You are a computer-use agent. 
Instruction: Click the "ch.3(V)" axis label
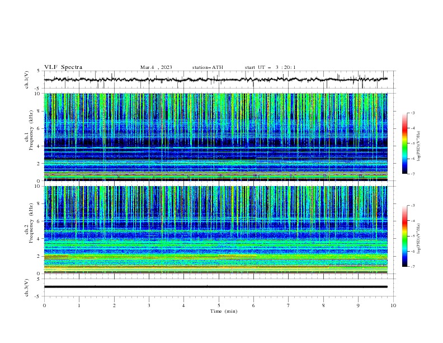click(x=27, y=288)
